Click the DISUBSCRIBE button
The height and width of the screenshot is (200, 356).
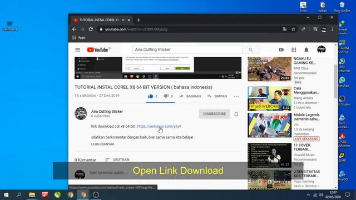[x=214, y=114]
